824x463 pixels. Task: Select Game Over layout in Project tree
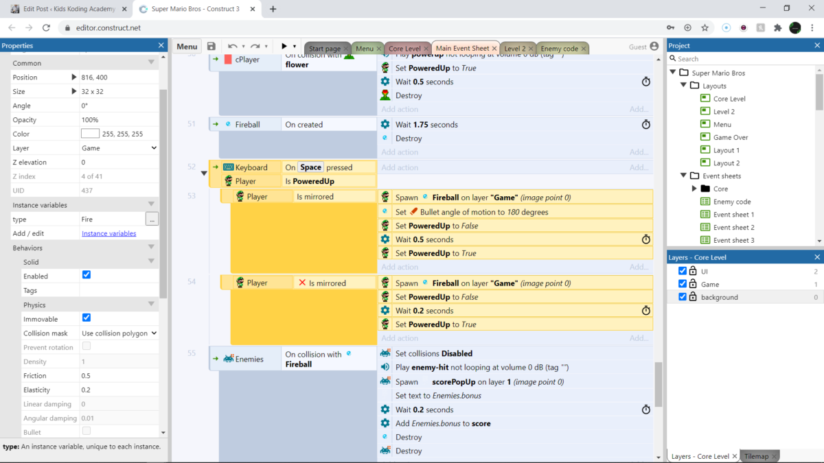(731, 137)
